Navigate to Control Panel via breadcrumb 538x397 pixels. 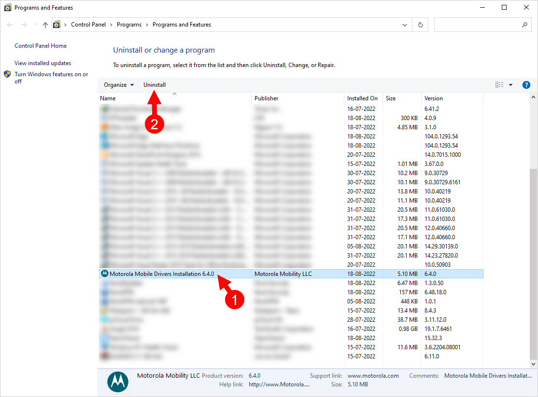coord(88,25)
